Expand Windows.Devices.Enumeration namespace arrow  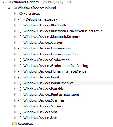(x=15, y=48)
